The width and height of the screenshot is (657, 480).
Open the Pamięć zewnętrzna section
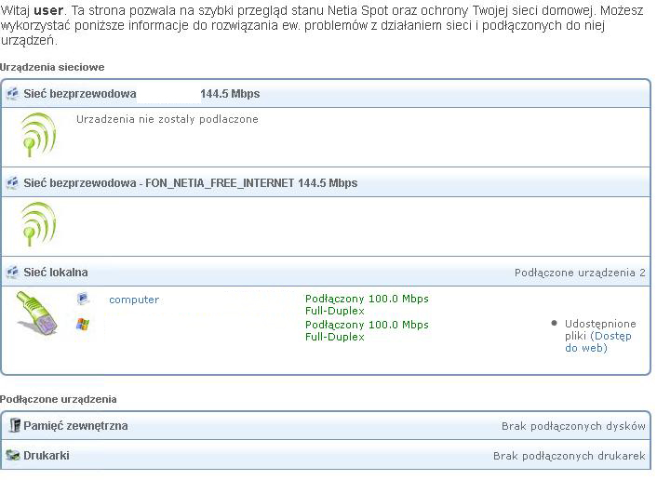[326, 425]
